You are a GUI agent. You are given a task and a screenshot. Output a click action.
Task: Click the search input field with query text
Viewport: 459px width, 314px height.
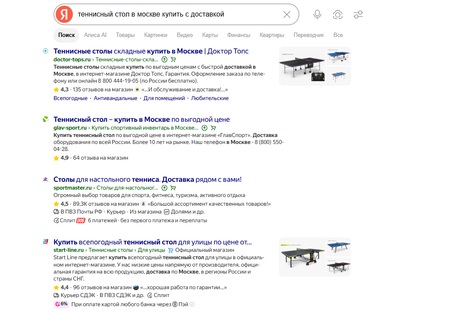pos(177,14)
